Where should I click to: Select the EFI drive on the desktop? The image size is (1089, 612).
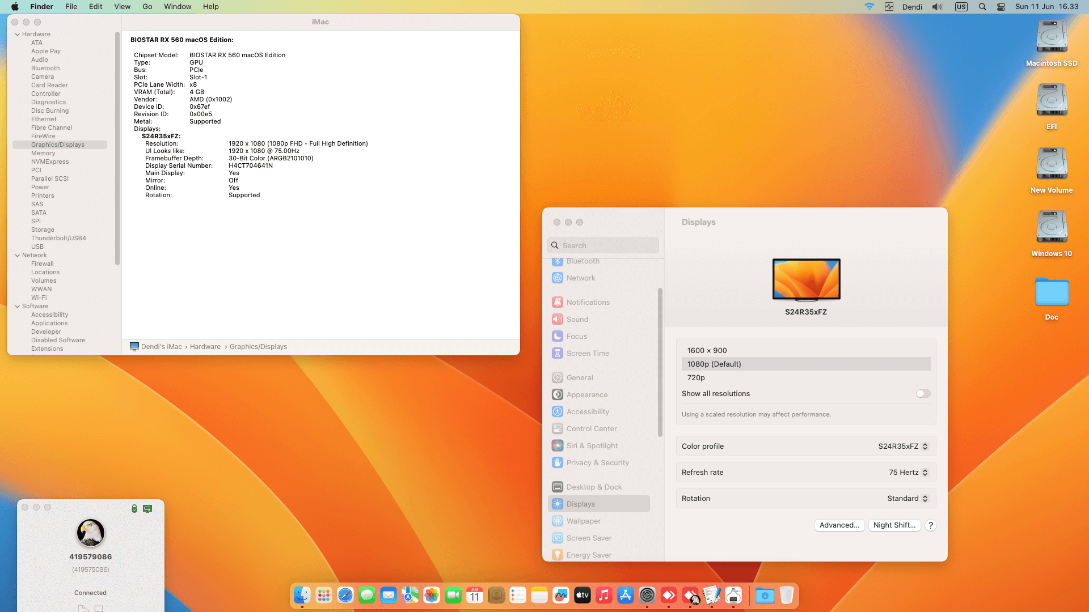[x=1052, y=107]
